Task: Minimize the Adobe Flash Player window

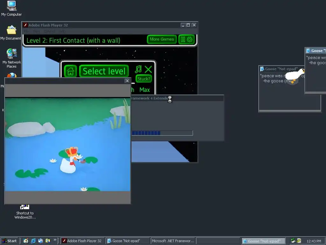Action: click(x=183, y=25)
